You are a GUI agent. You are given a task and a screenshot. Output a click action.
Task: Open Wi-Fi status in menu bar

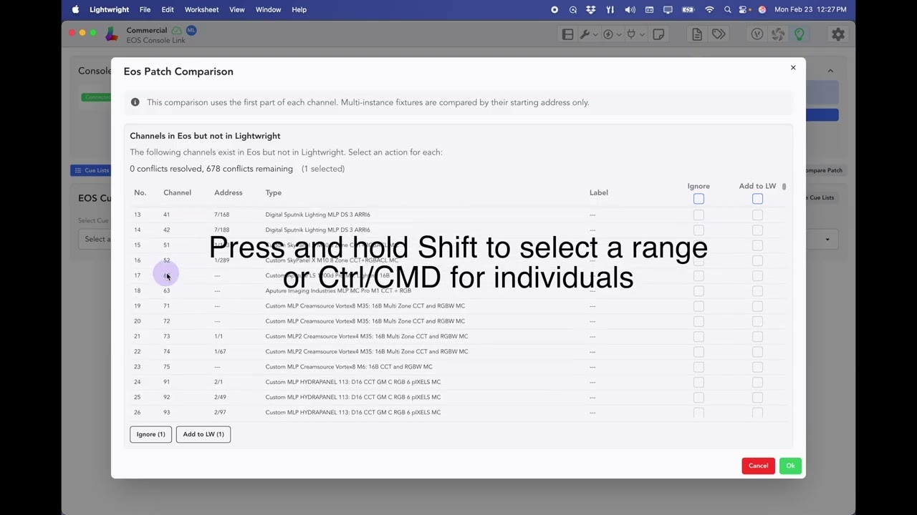709,9
